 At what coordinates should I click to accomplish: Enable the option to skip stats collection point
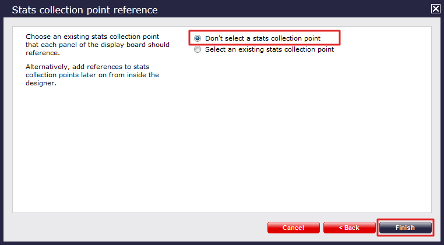pos(198,38)
